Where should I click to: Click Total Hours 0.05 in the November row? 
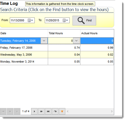(77, 62)
